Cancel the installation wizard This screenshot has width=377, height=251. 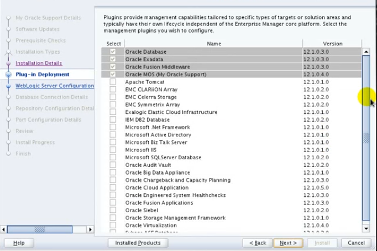click(356, 243)
